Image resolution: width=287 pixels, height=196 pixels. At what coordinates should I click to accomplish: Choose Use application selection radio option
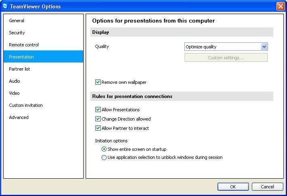click(104, 157)
